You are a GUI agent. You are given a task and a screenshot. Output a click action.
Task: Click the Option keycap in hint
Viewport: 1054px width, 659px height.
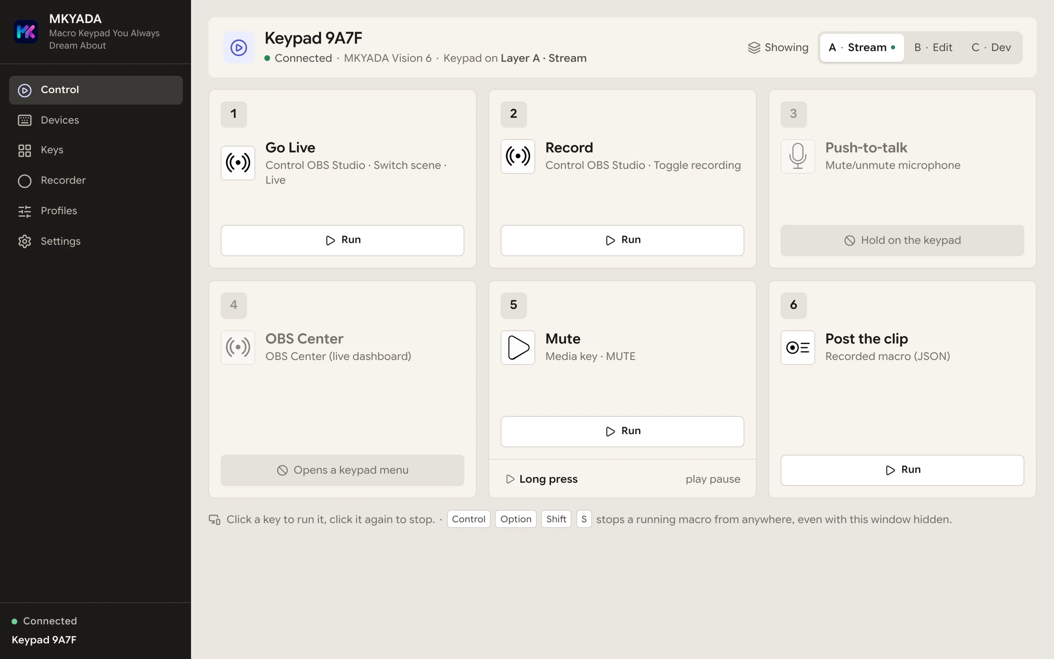pyautogui.click(x=515, y=519)
